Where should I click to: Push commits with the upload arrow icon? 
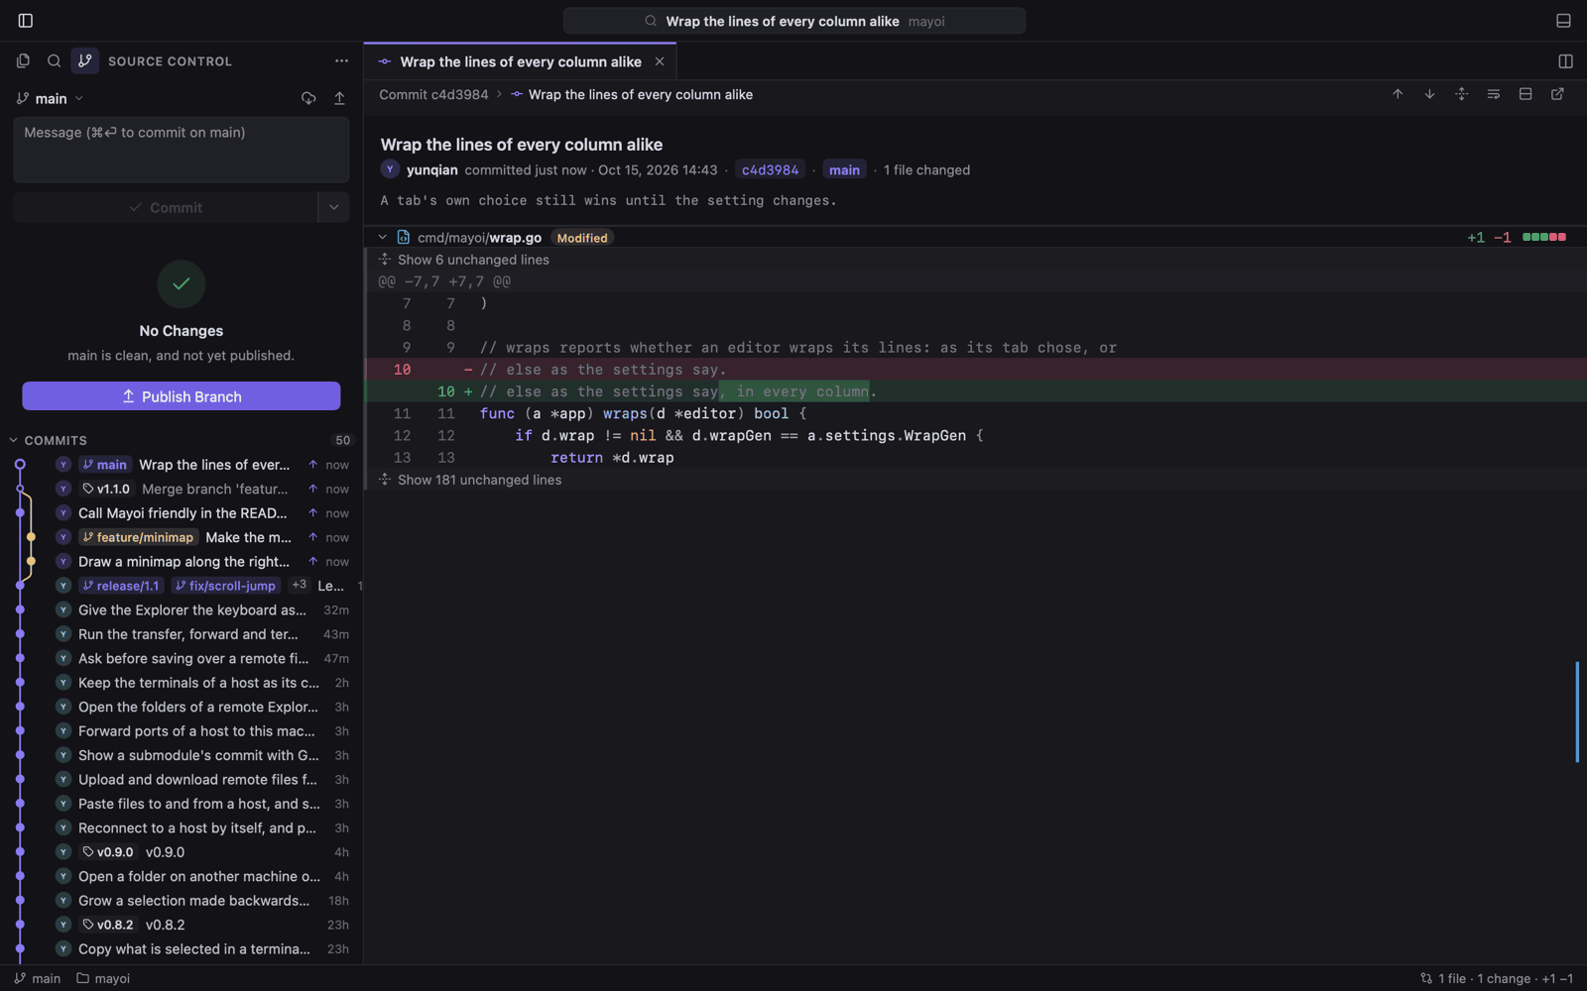point(339,98)
